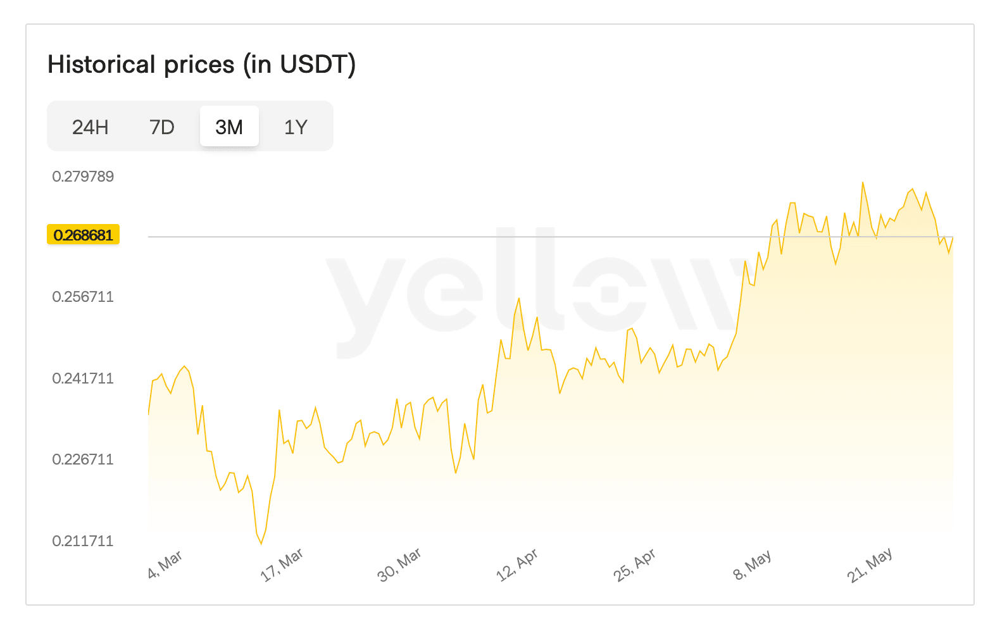Click the highlighted 0.268681 price label
The image size is (995, 624).
(83, 235)
